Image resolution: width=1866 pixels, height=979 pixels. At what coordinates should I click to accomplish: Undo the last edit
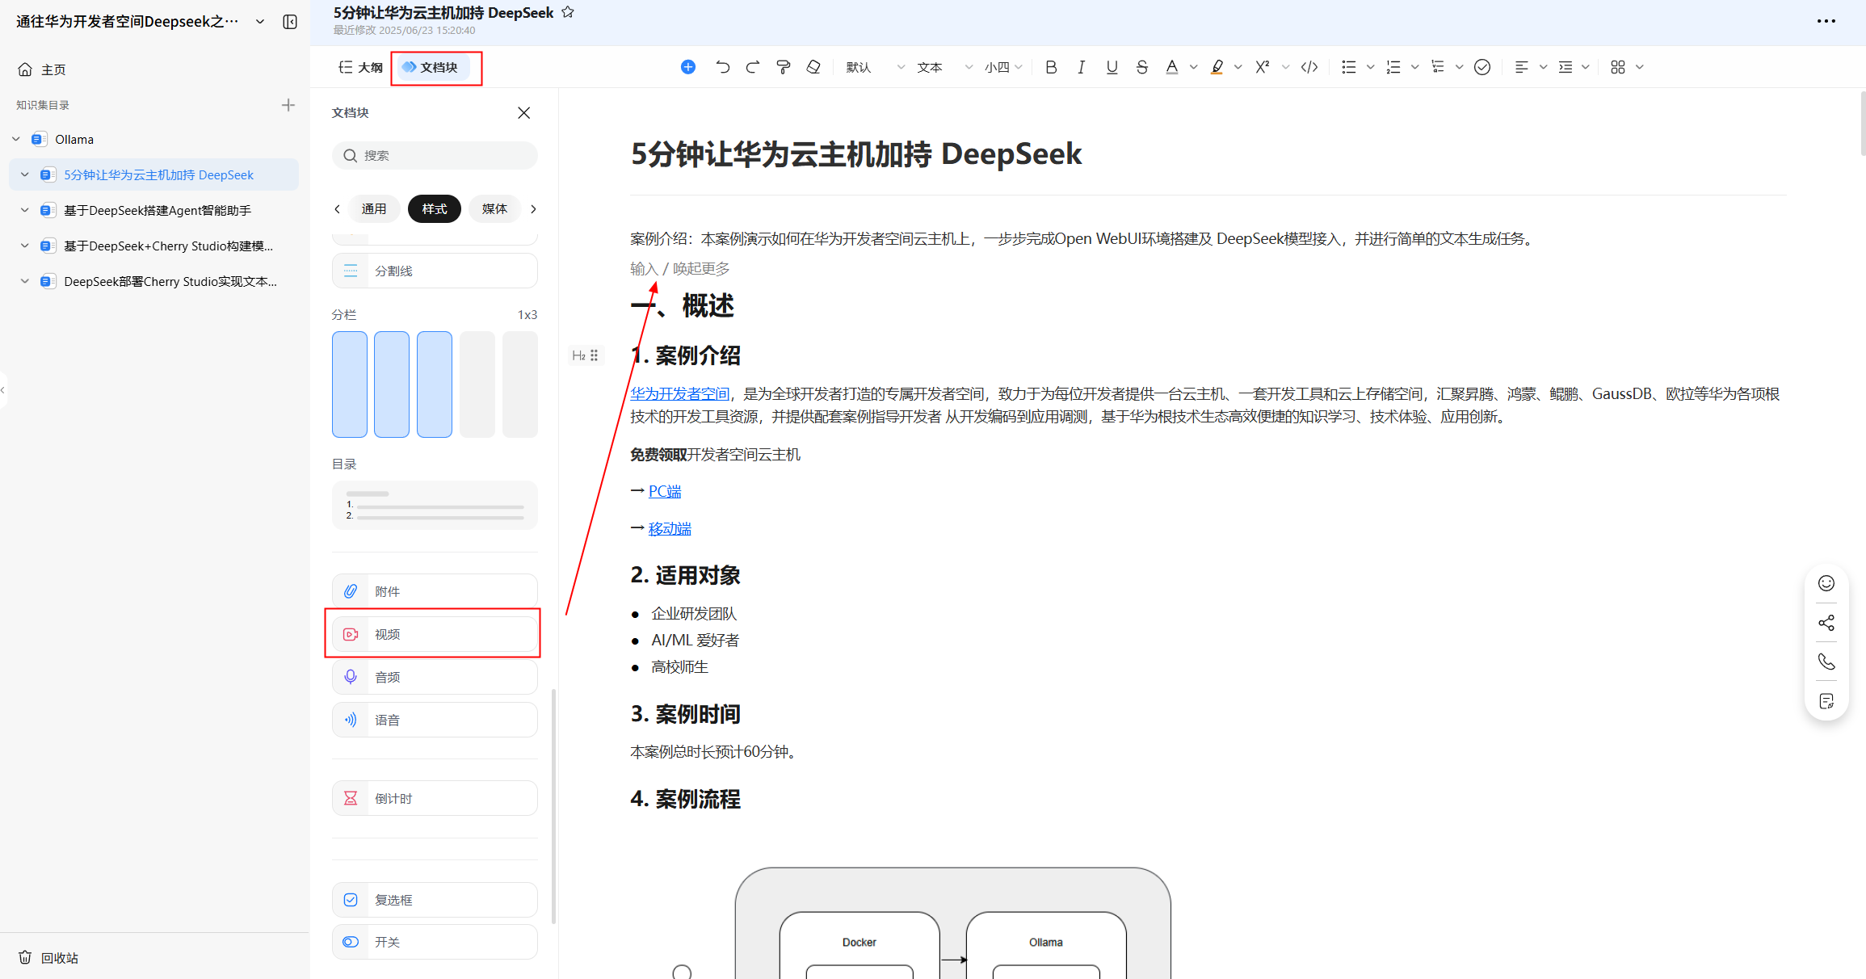[722, 67]
